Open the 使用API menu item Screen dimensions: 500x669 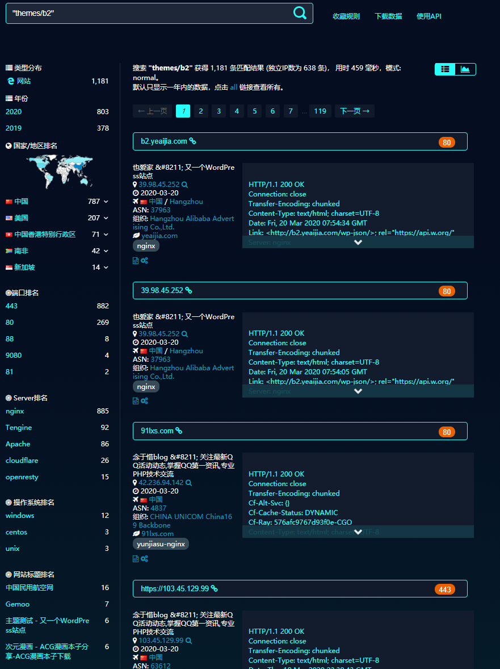(429, 16)
